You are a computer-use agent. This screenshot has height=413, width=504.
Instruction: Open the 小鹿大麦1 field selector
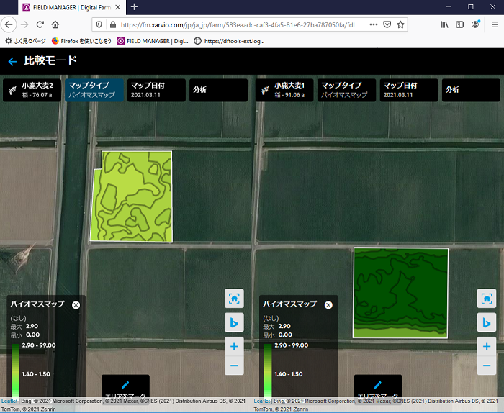[x=284, y=90]
